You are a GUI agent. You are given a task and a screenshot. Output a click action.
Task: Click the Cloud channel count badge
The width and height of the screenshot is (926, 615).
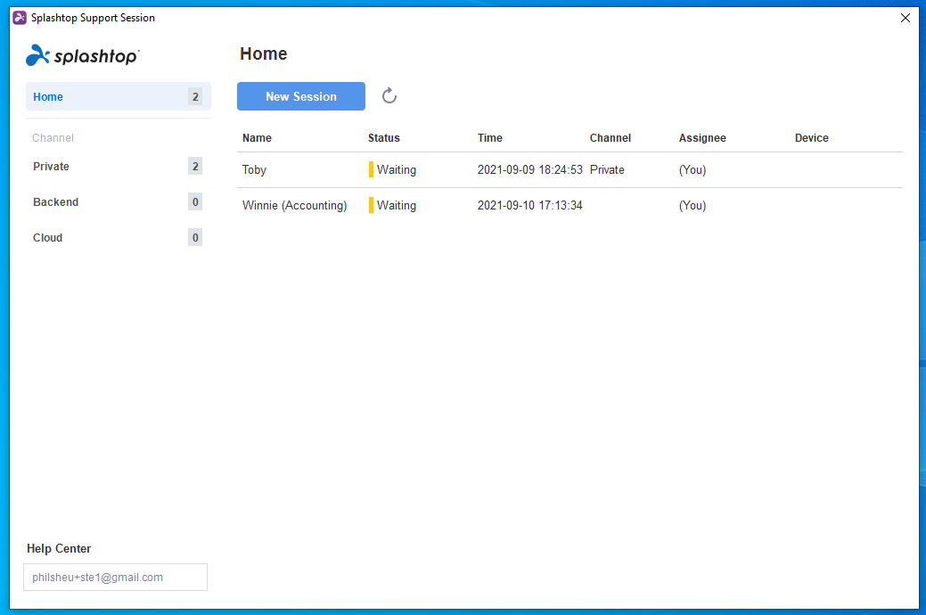pyautogui.click(x=195, y=237)
